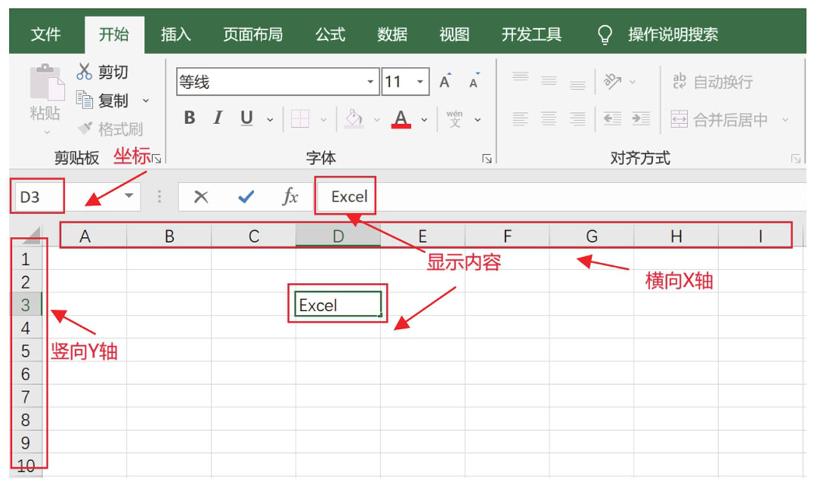Toggle Bold formatting
This screenshot has height=485, width=817.
click(x=189, y=119)
